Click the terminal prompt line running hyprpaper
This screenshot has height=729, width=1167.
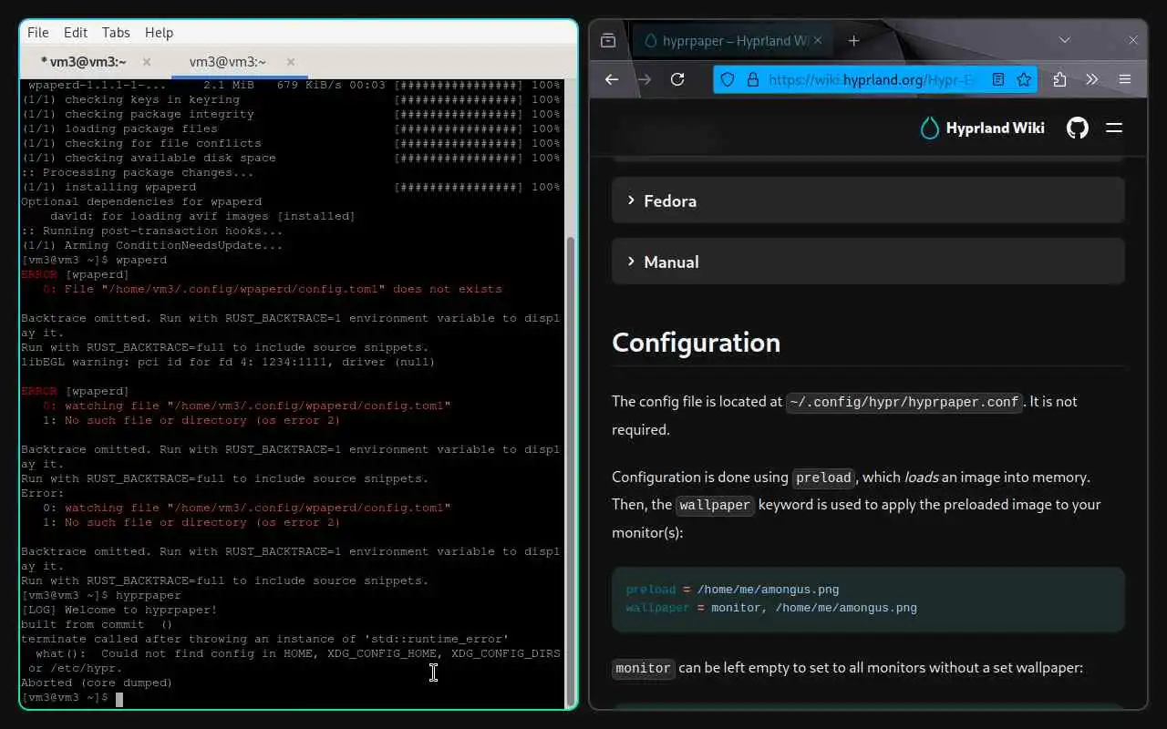tap(101, 595)
